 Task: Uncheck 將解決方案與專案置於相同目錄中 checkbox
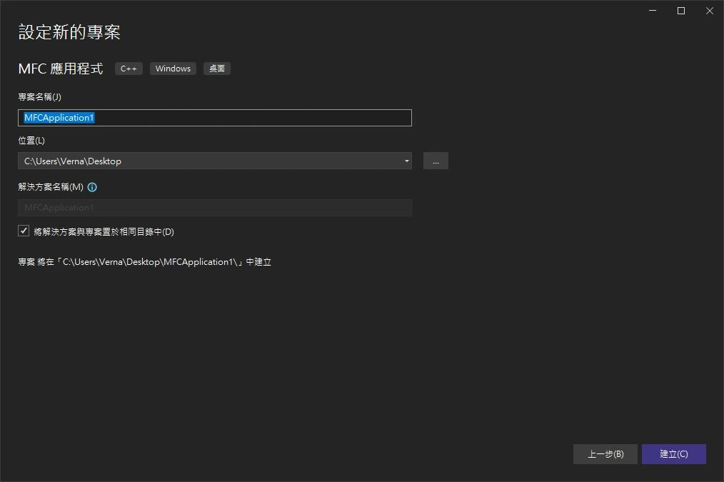pyautogui.click(x=24, y=231)
